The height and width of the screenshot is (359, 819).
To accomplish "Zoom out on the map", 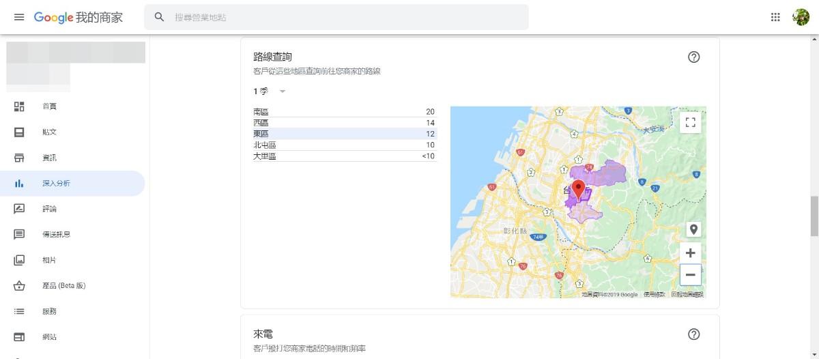I will click(690, 274).
